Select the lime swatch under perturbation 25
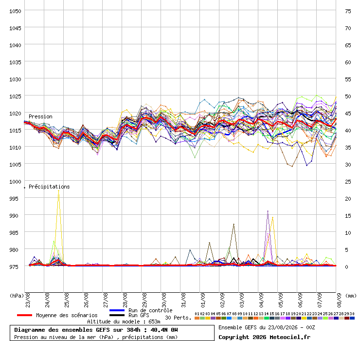 325,318
